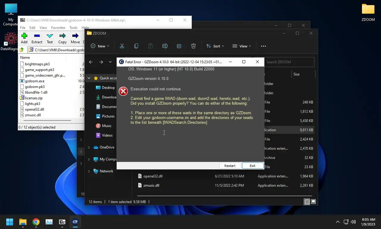This screenshot has height=229, width=381.
Task: Go up one folder level in 7-Zip
Action: pyautogui.click(x=22, y=50)
